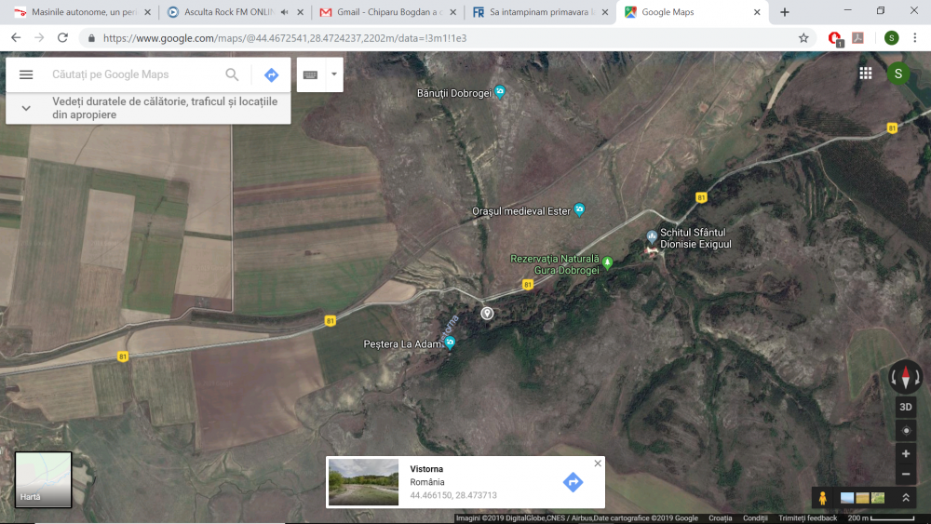Zoom in with the plus button
931x524 pixels.
pyautogui.click(x=906, y=454)
